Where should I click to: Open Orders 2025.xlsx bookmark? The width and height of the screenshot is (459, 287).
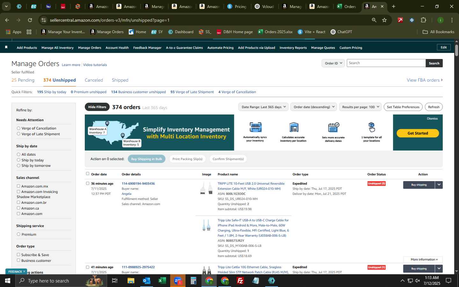pos(275,32)
